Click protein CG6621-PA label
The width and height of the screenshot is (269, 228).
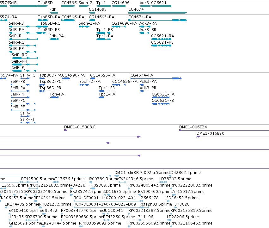click(x=163, y=94)
